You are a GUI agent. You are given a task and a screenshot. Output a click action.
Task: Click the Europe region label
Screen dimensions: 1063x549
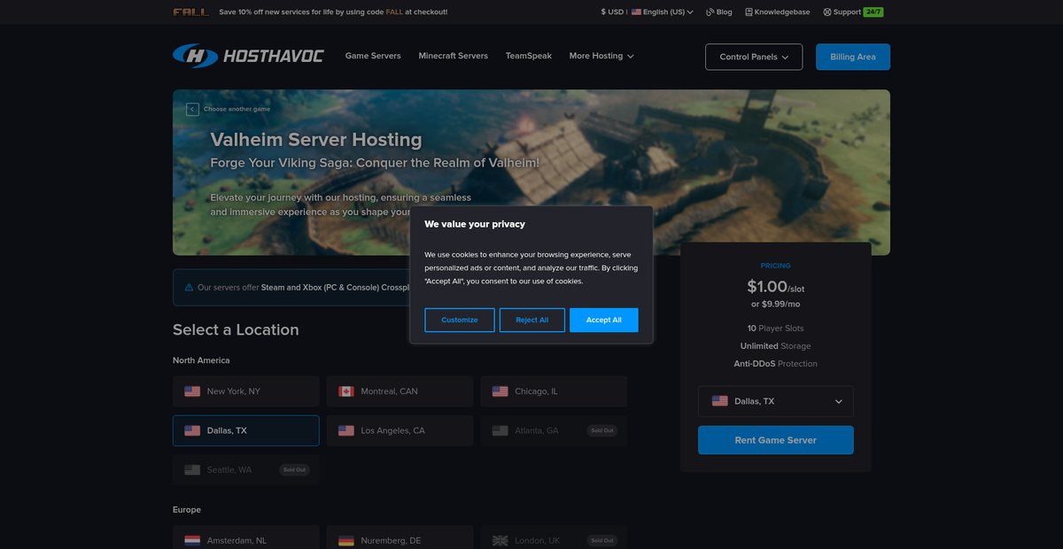coord(187,510)
